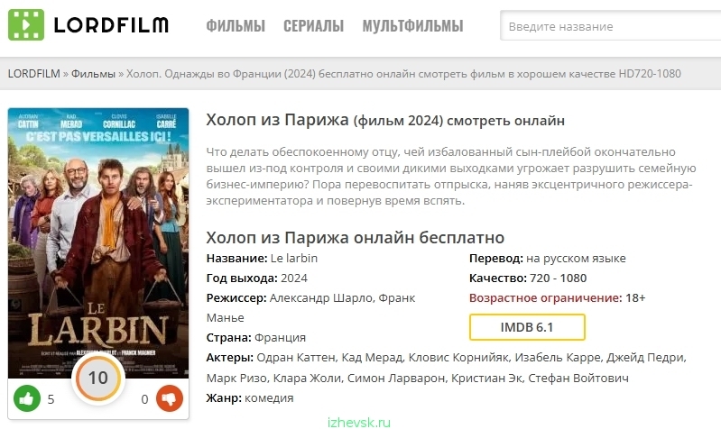
Task: Click the genre link комедия
Action: pyautogui.click(x=269, y=398)
